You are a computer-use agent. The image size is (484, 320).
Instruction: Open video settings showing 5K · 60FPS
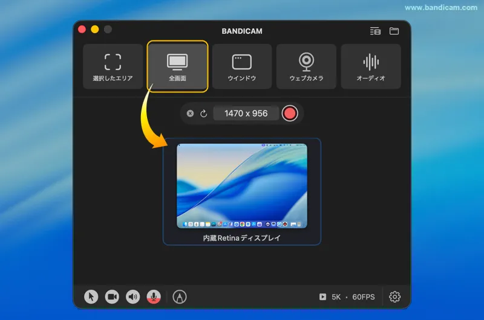pos(347,297)
